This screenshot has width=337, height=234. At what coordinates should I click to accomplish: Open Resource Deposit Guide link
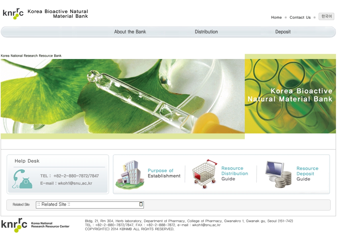[307, 174]
